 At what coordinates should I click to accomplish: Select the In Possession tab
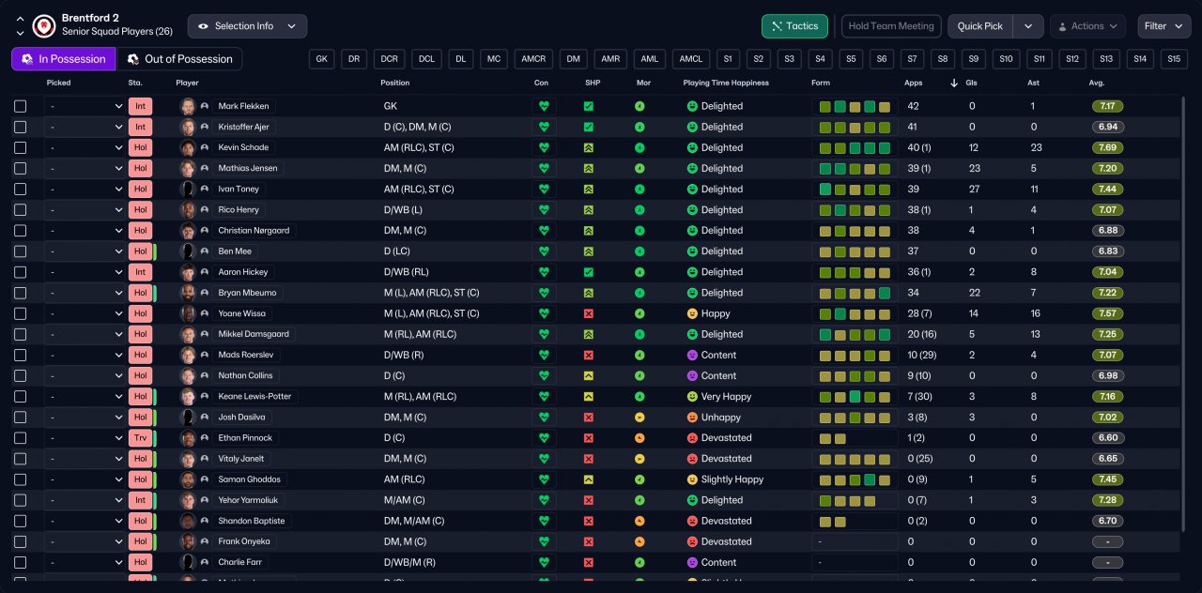point(63,59)
